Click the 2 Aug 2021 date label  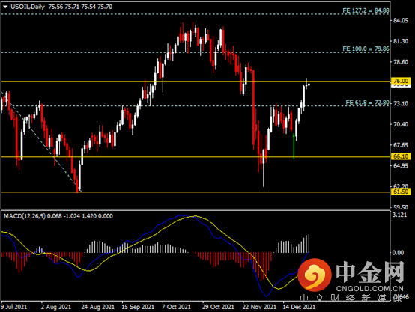[x=56, y=307]
